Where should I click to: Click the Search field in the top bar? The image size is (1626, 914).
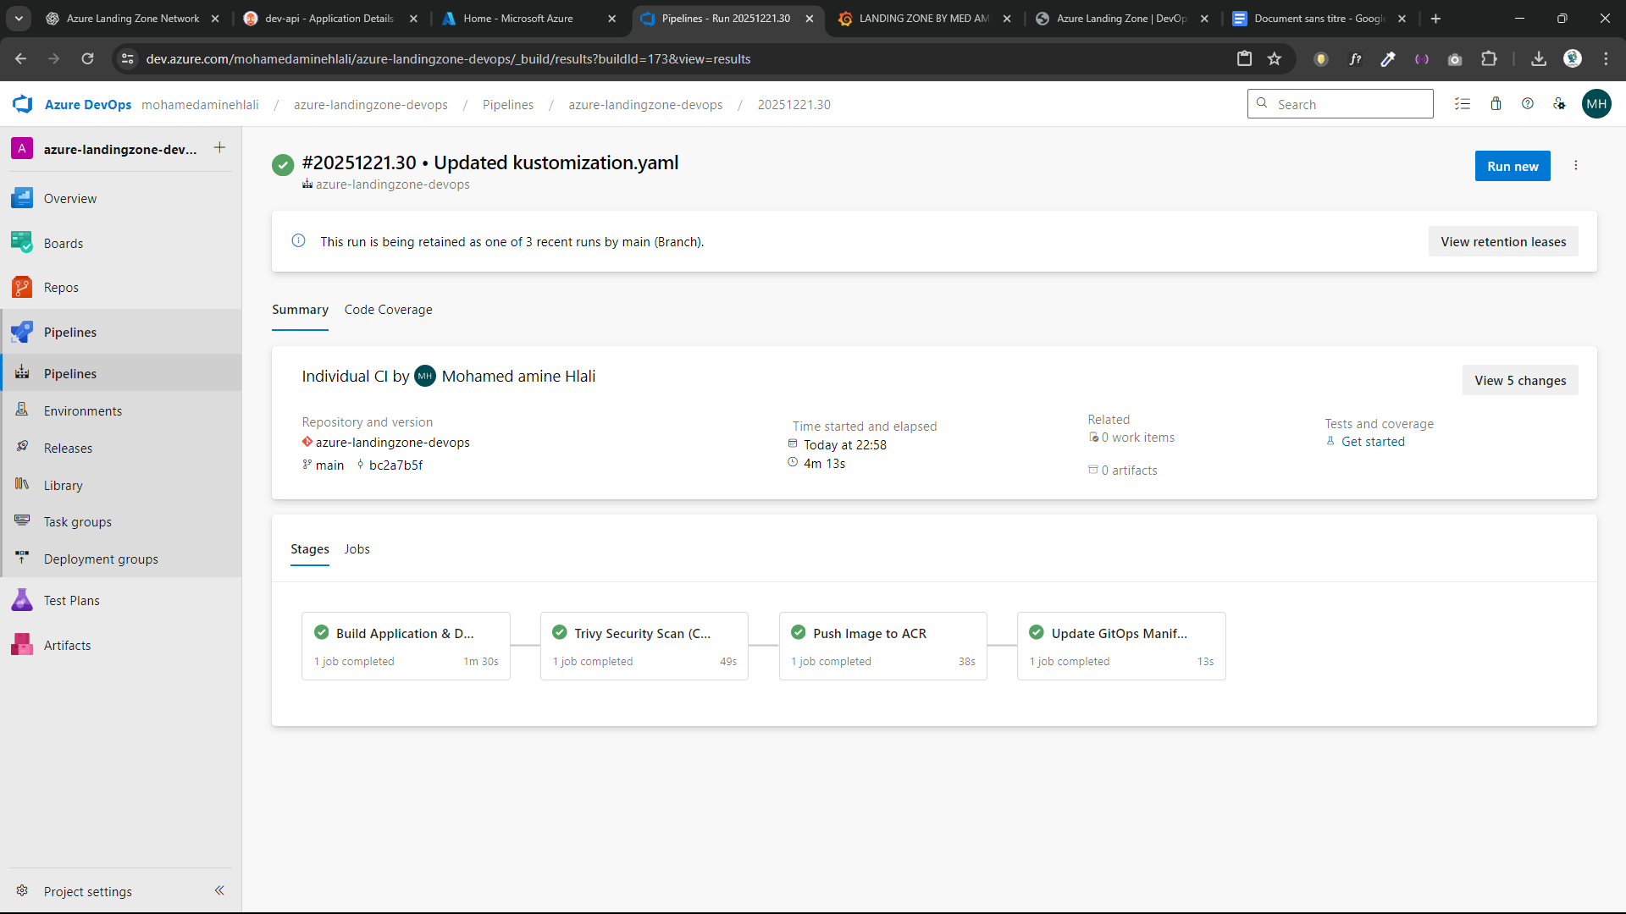[x=1341, y=103]
